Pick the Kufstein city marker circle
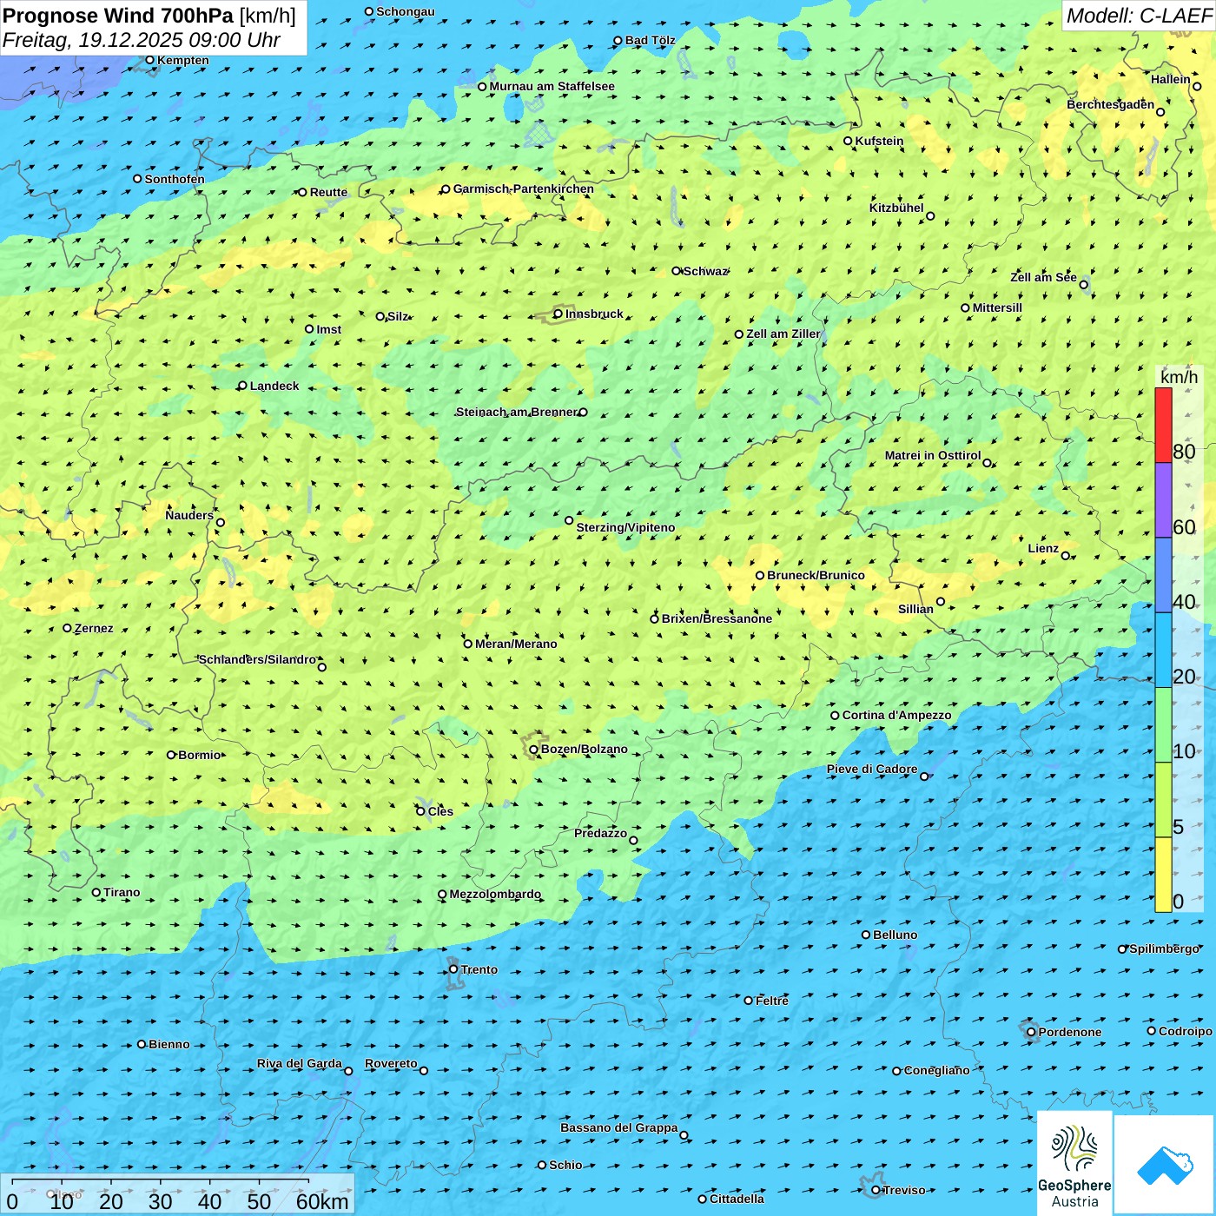 point(848,141)
